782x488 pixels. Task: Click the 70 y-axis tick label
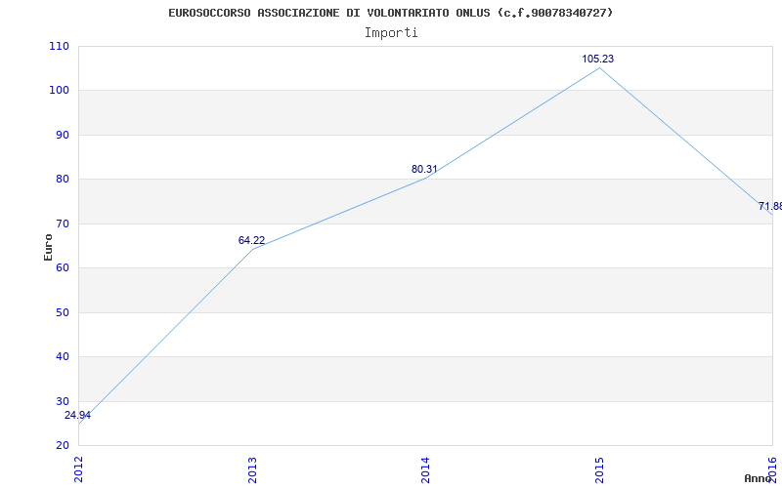62,224
